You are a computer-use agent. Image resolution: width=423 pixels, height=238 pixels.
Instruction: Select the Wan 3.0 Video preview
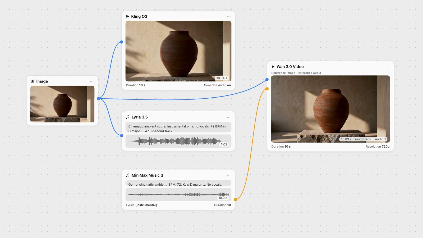pos(330,109)
